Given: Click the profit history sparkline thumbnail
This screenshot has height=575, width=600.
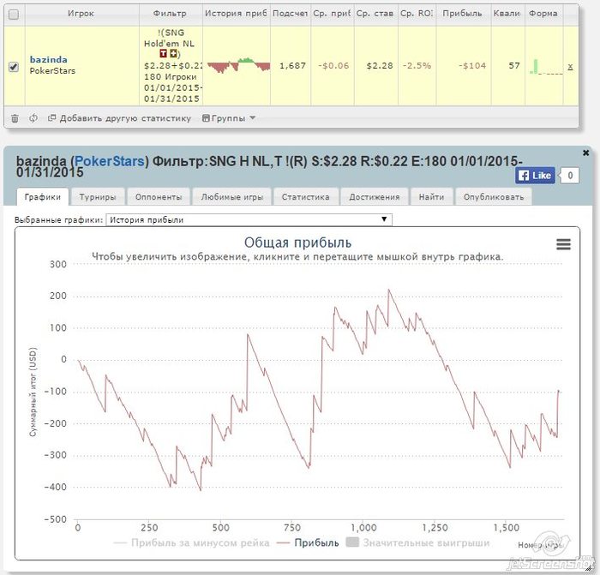Looking at the screenshot, I should (238, 64).
